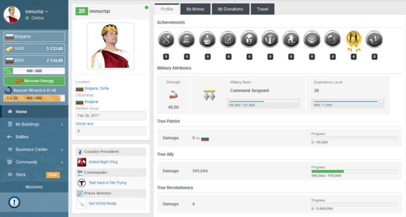Expand the Immortal username dropdown
The image size is (406, 217).
point(36,11)
